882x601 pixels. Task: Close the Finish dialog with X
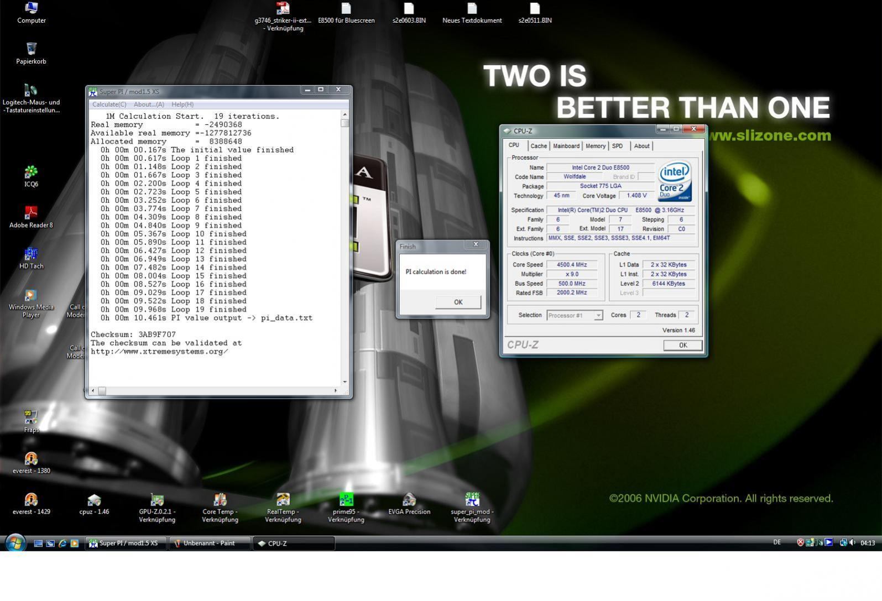476,244
